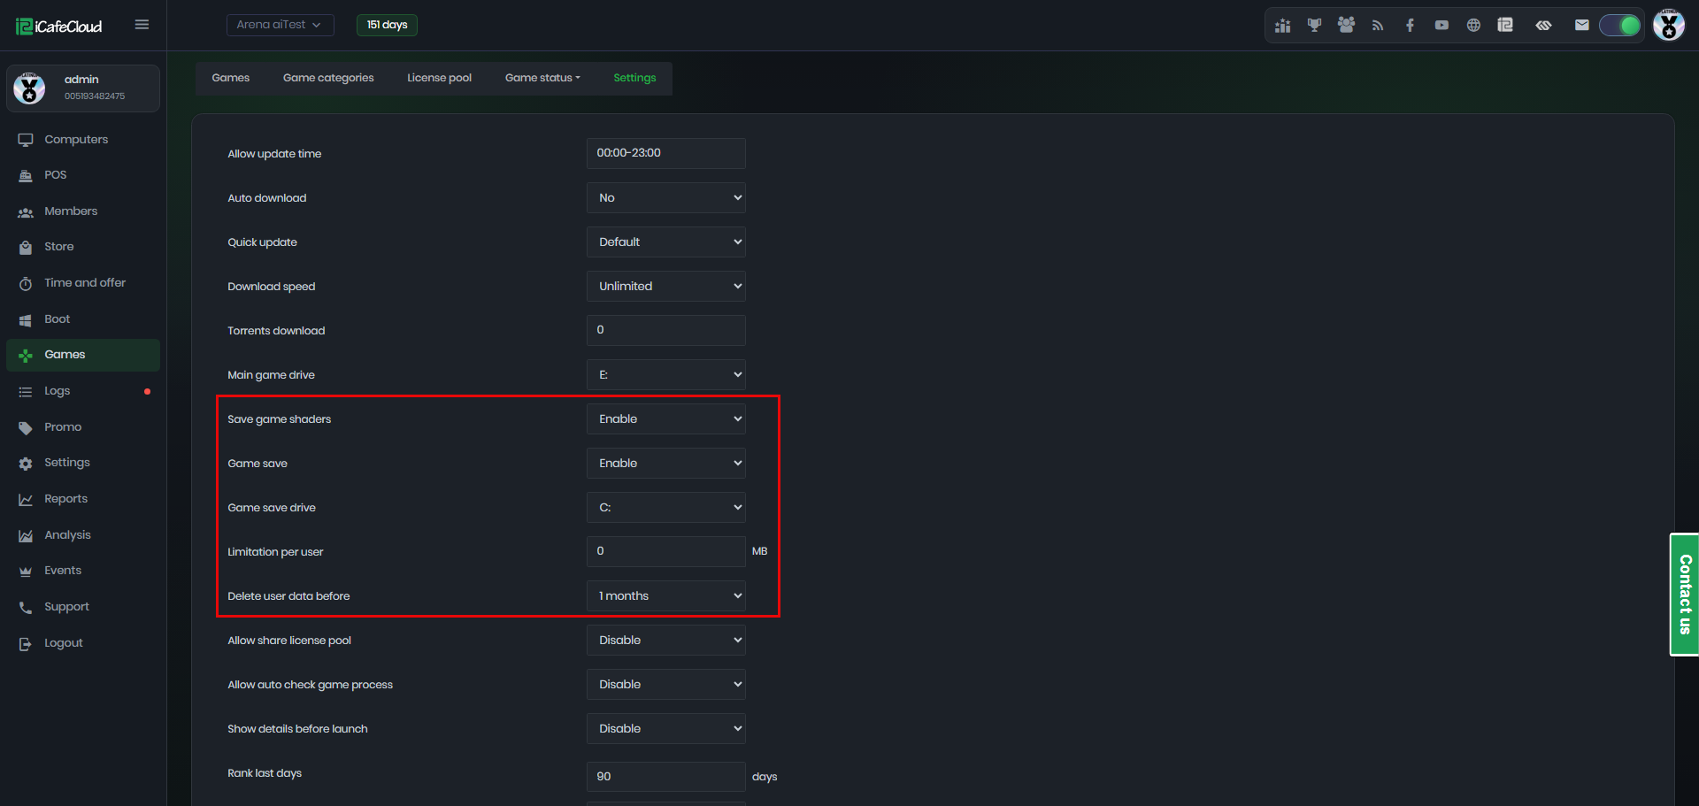This screenshot has width=1699, height=806.
Task: Click the Torrents download input field
Action: point(665,330)
